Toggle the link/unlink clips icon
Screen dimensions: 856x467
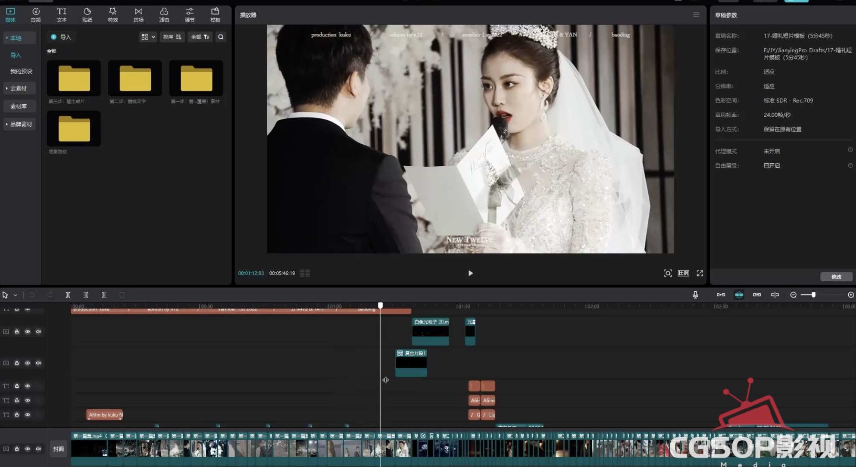(x=757, y=295)
